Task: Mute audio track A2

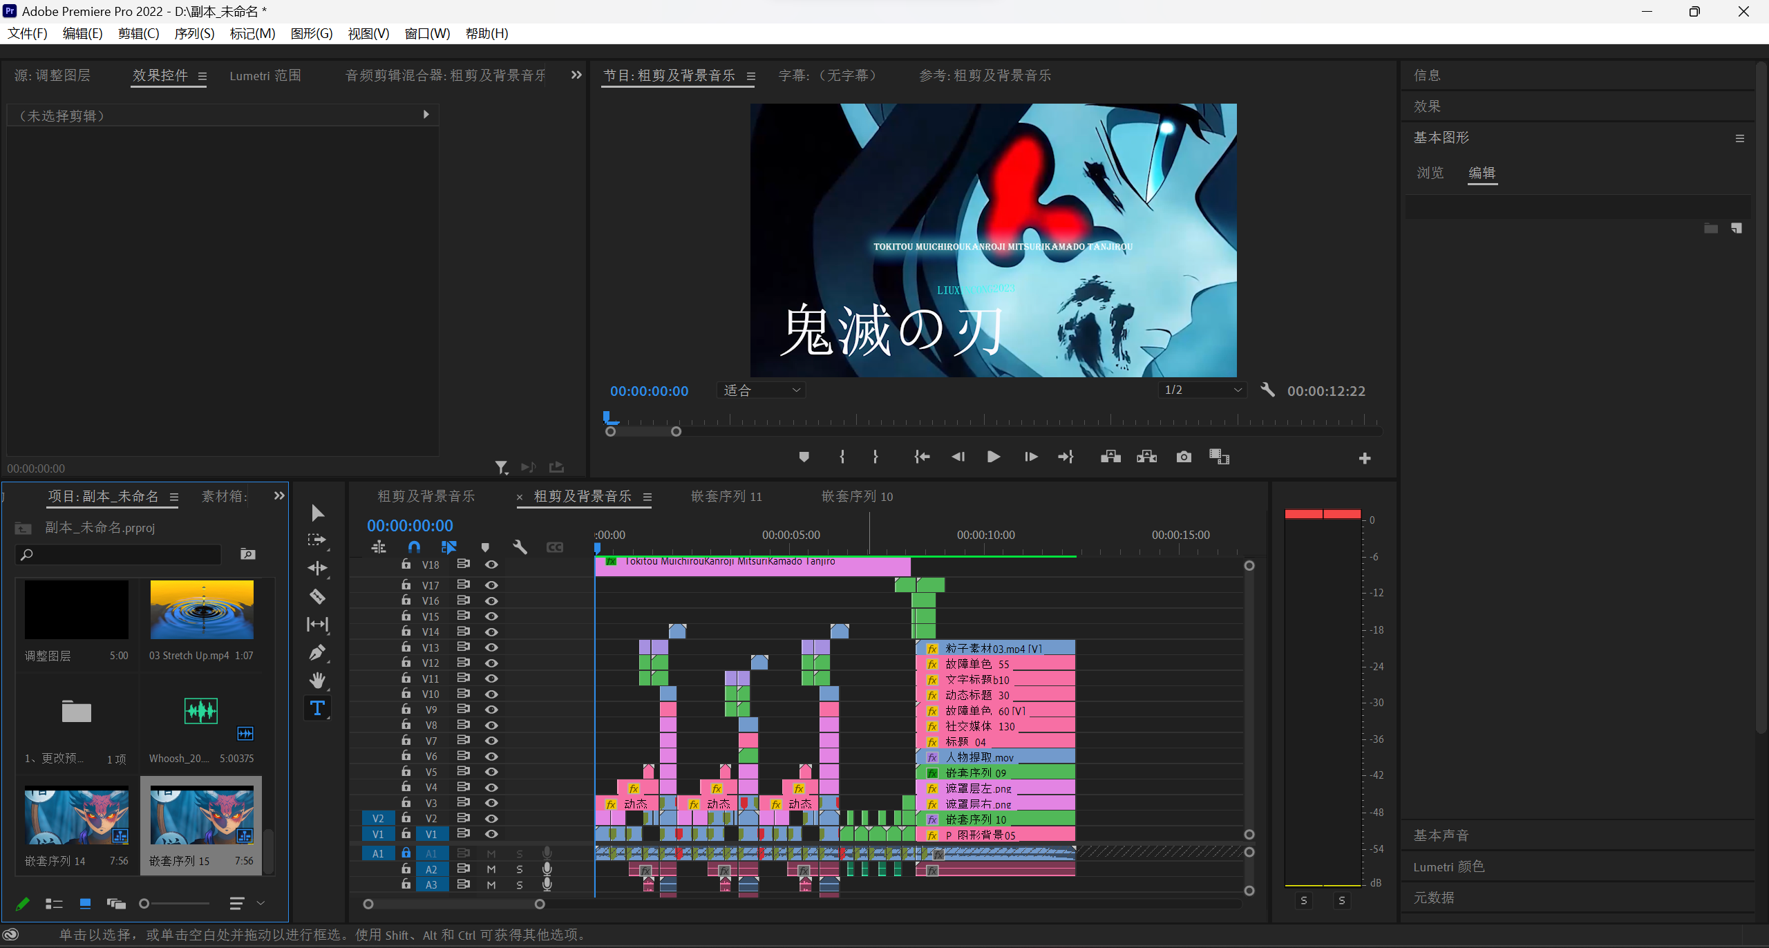Action: (491, 869)
